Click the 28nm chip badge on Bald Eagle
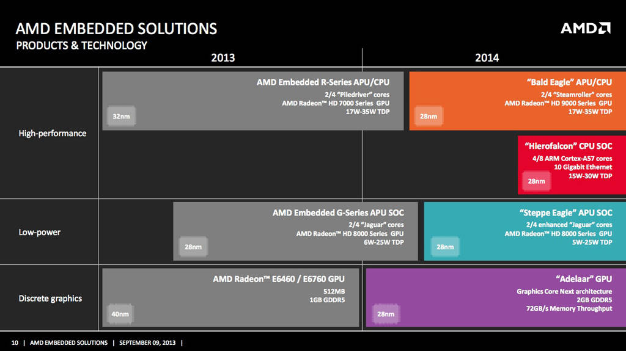The height and width of the screenshot is (351, 626). tap(429, 117)
